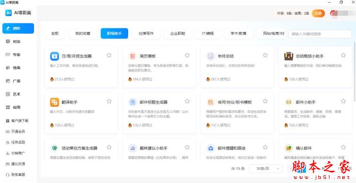Star the 确认邮件 card

[343, 147]
